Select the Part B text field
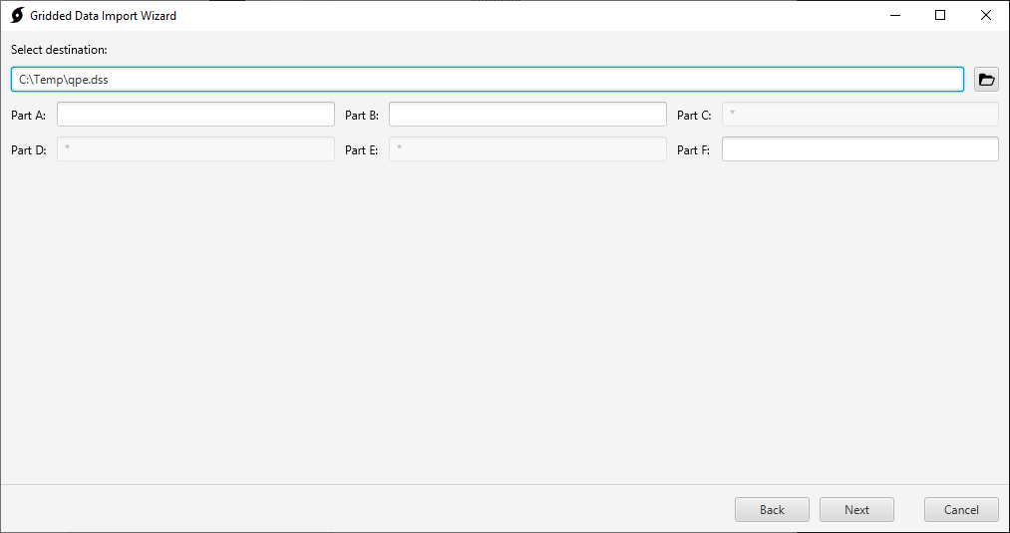1010x533 pixels. coord(527,115)
